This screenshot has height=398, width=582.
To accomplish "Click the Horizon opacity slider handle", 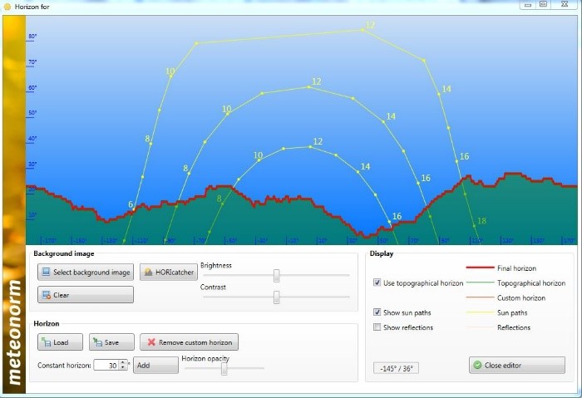I will pos(224,368).
